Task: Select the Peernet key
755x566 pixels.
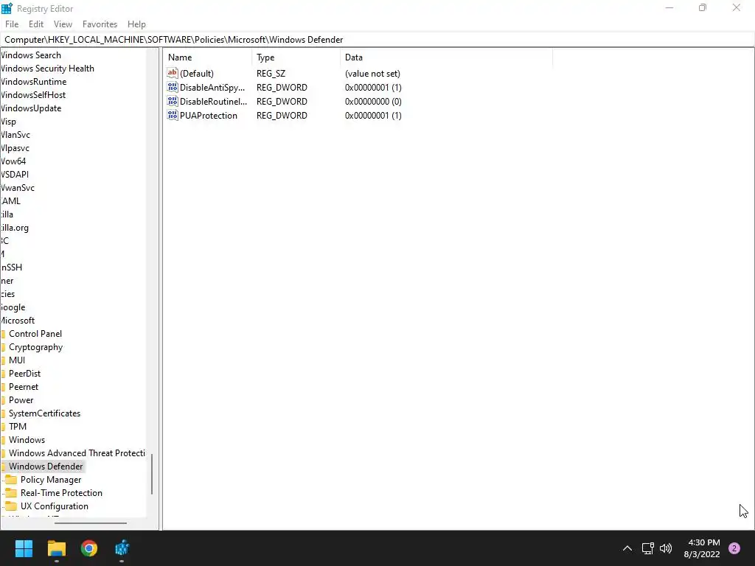Action: [23, 386]
